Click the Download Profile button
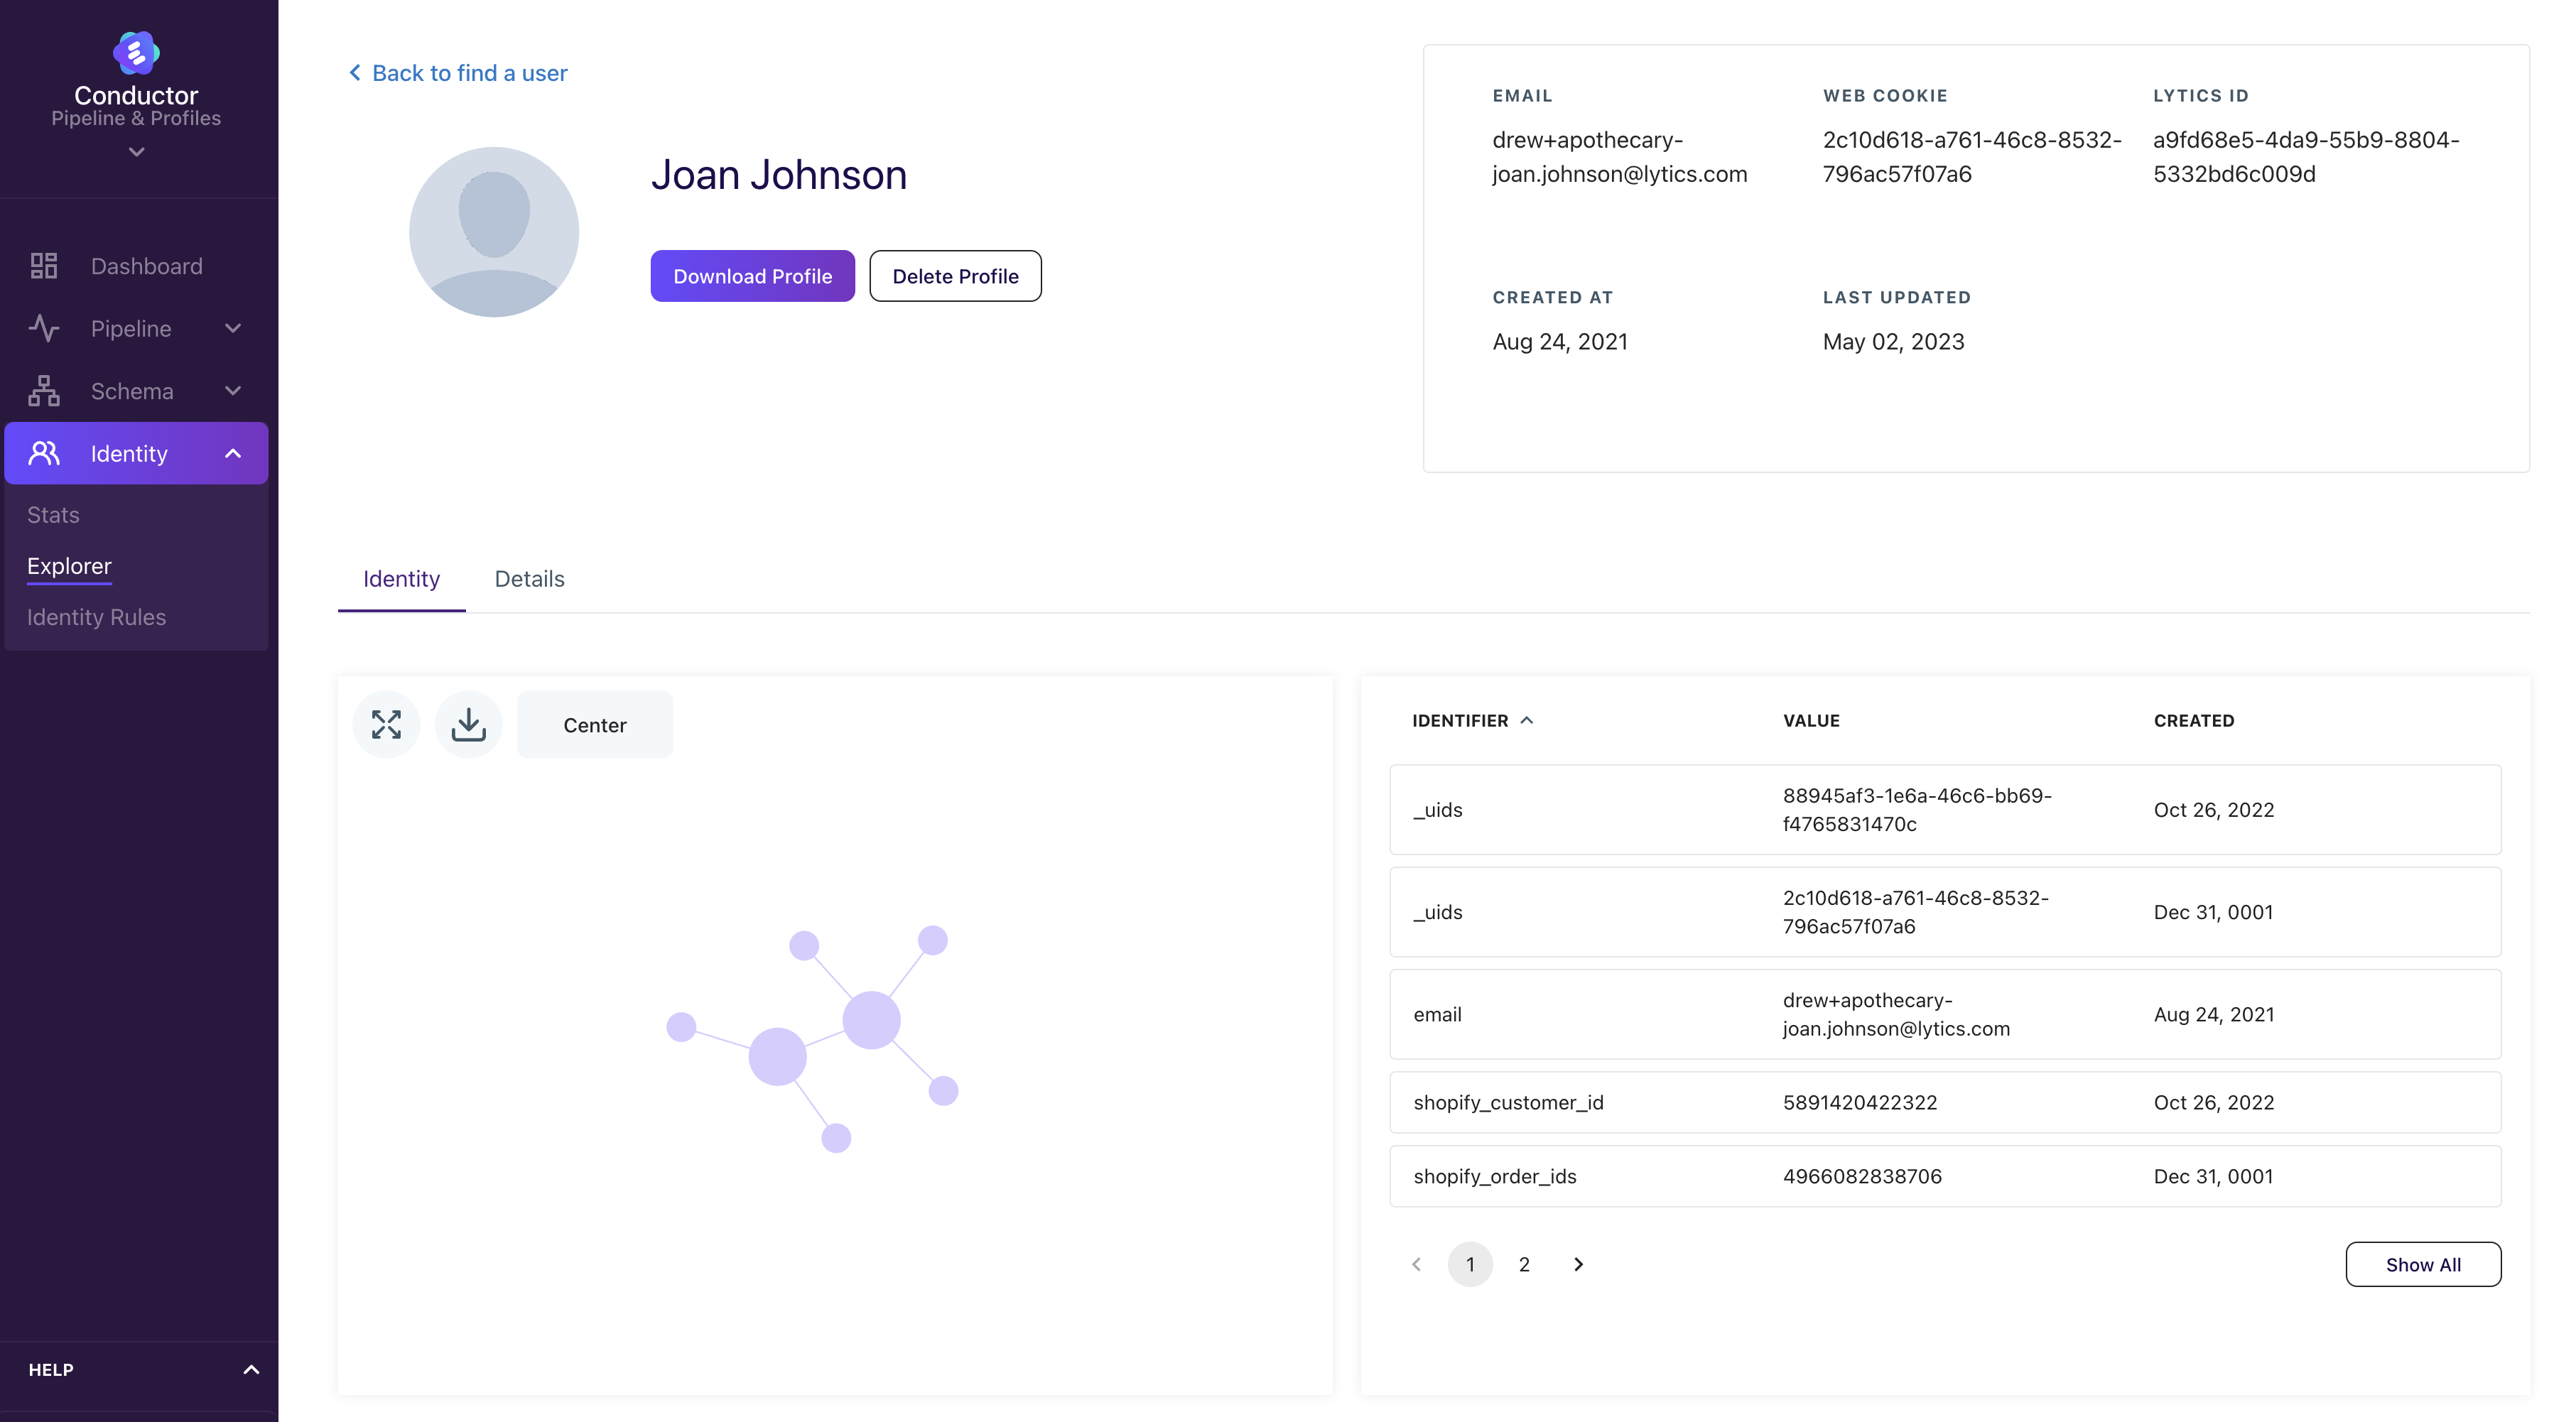 coord(752,276)
